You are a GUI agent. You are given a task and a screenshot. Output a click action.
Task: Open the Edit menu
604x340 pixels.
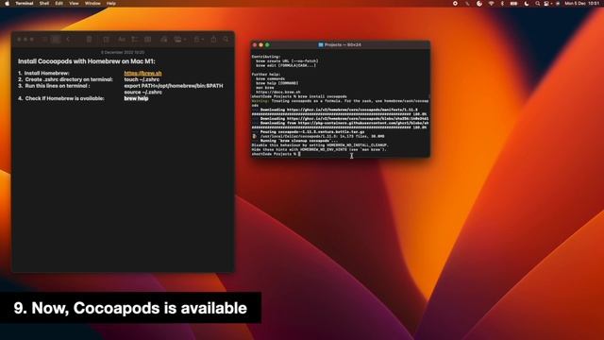[x=59, y=3]
